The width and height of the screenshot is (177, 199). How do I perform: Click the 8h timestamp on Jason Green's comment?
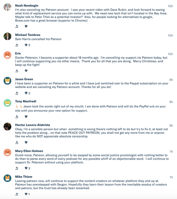(x=171, y=80)
